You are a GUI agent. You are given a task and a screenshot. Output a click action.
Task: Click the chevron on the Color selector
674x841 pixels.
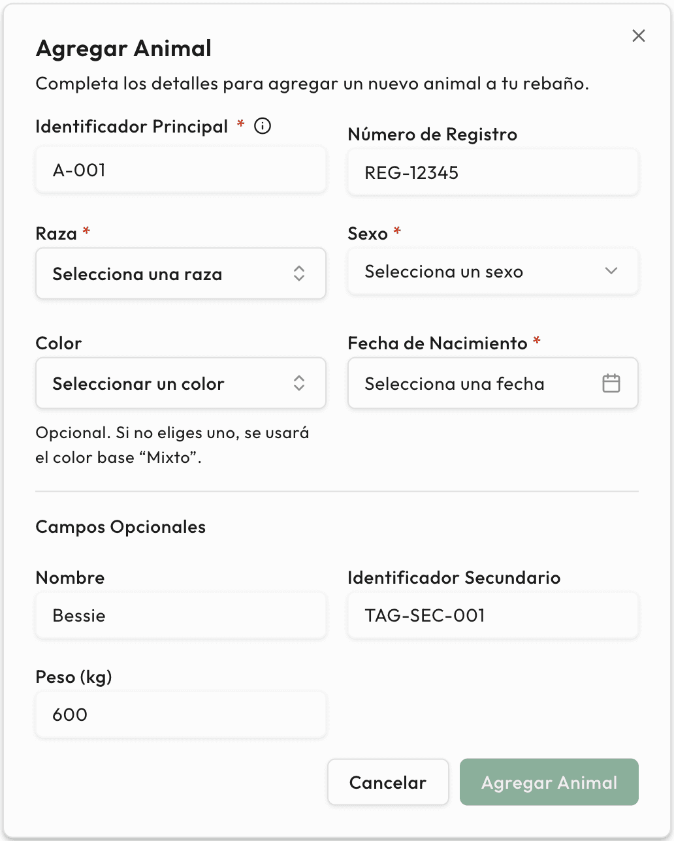(x=299, y=383)
